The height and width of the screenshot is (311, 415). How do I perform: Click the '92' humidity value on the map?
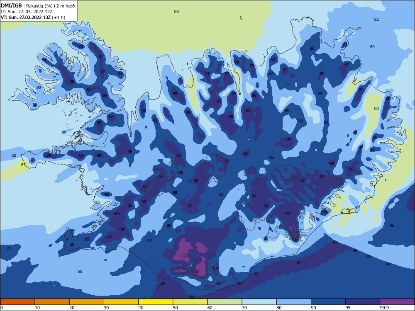point(355,132)
